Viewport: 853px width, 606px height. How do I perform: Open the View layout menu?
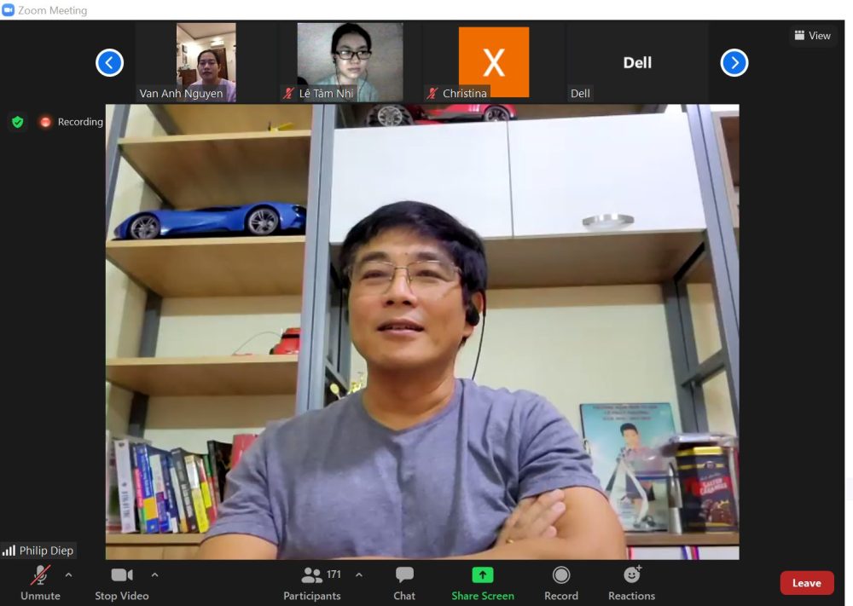[812, 36]
